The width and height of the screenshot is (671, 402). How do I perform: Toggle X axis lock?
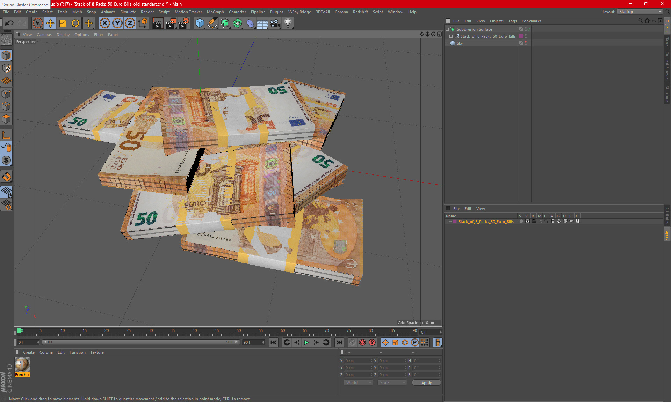(x=104, y=23)
